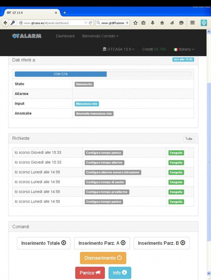Image resolution: width=211 pixels, height=280 pixels.
Task: Click the reload page icon
Action: click(x=90, y=23)
